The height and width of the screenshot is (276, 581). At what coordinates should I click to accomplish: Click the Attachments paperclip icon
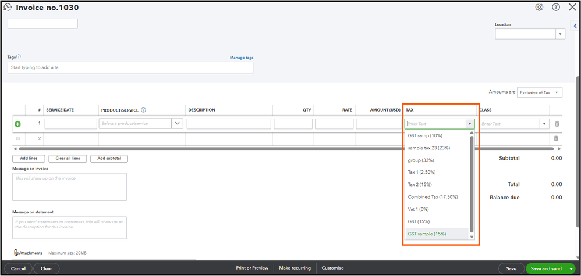[16, 252]
